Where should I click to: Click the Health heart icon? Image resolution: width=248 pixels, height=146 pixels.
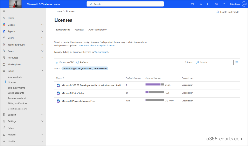pos(4,141)
